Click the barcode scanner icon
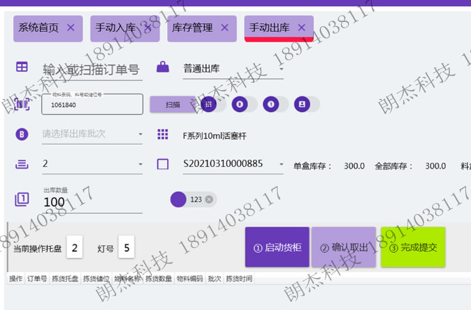 point(22,104)
